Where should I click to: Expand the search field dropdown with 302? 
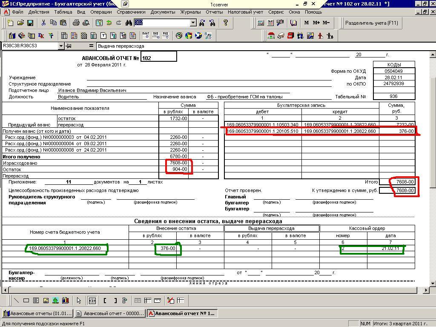tap(193, 23)
